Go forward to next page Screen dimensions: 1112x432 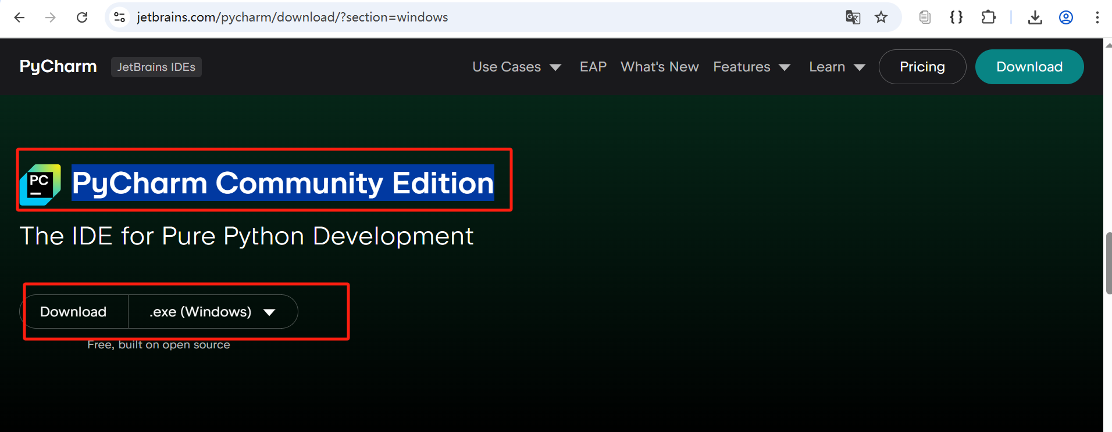click(51, 17)
